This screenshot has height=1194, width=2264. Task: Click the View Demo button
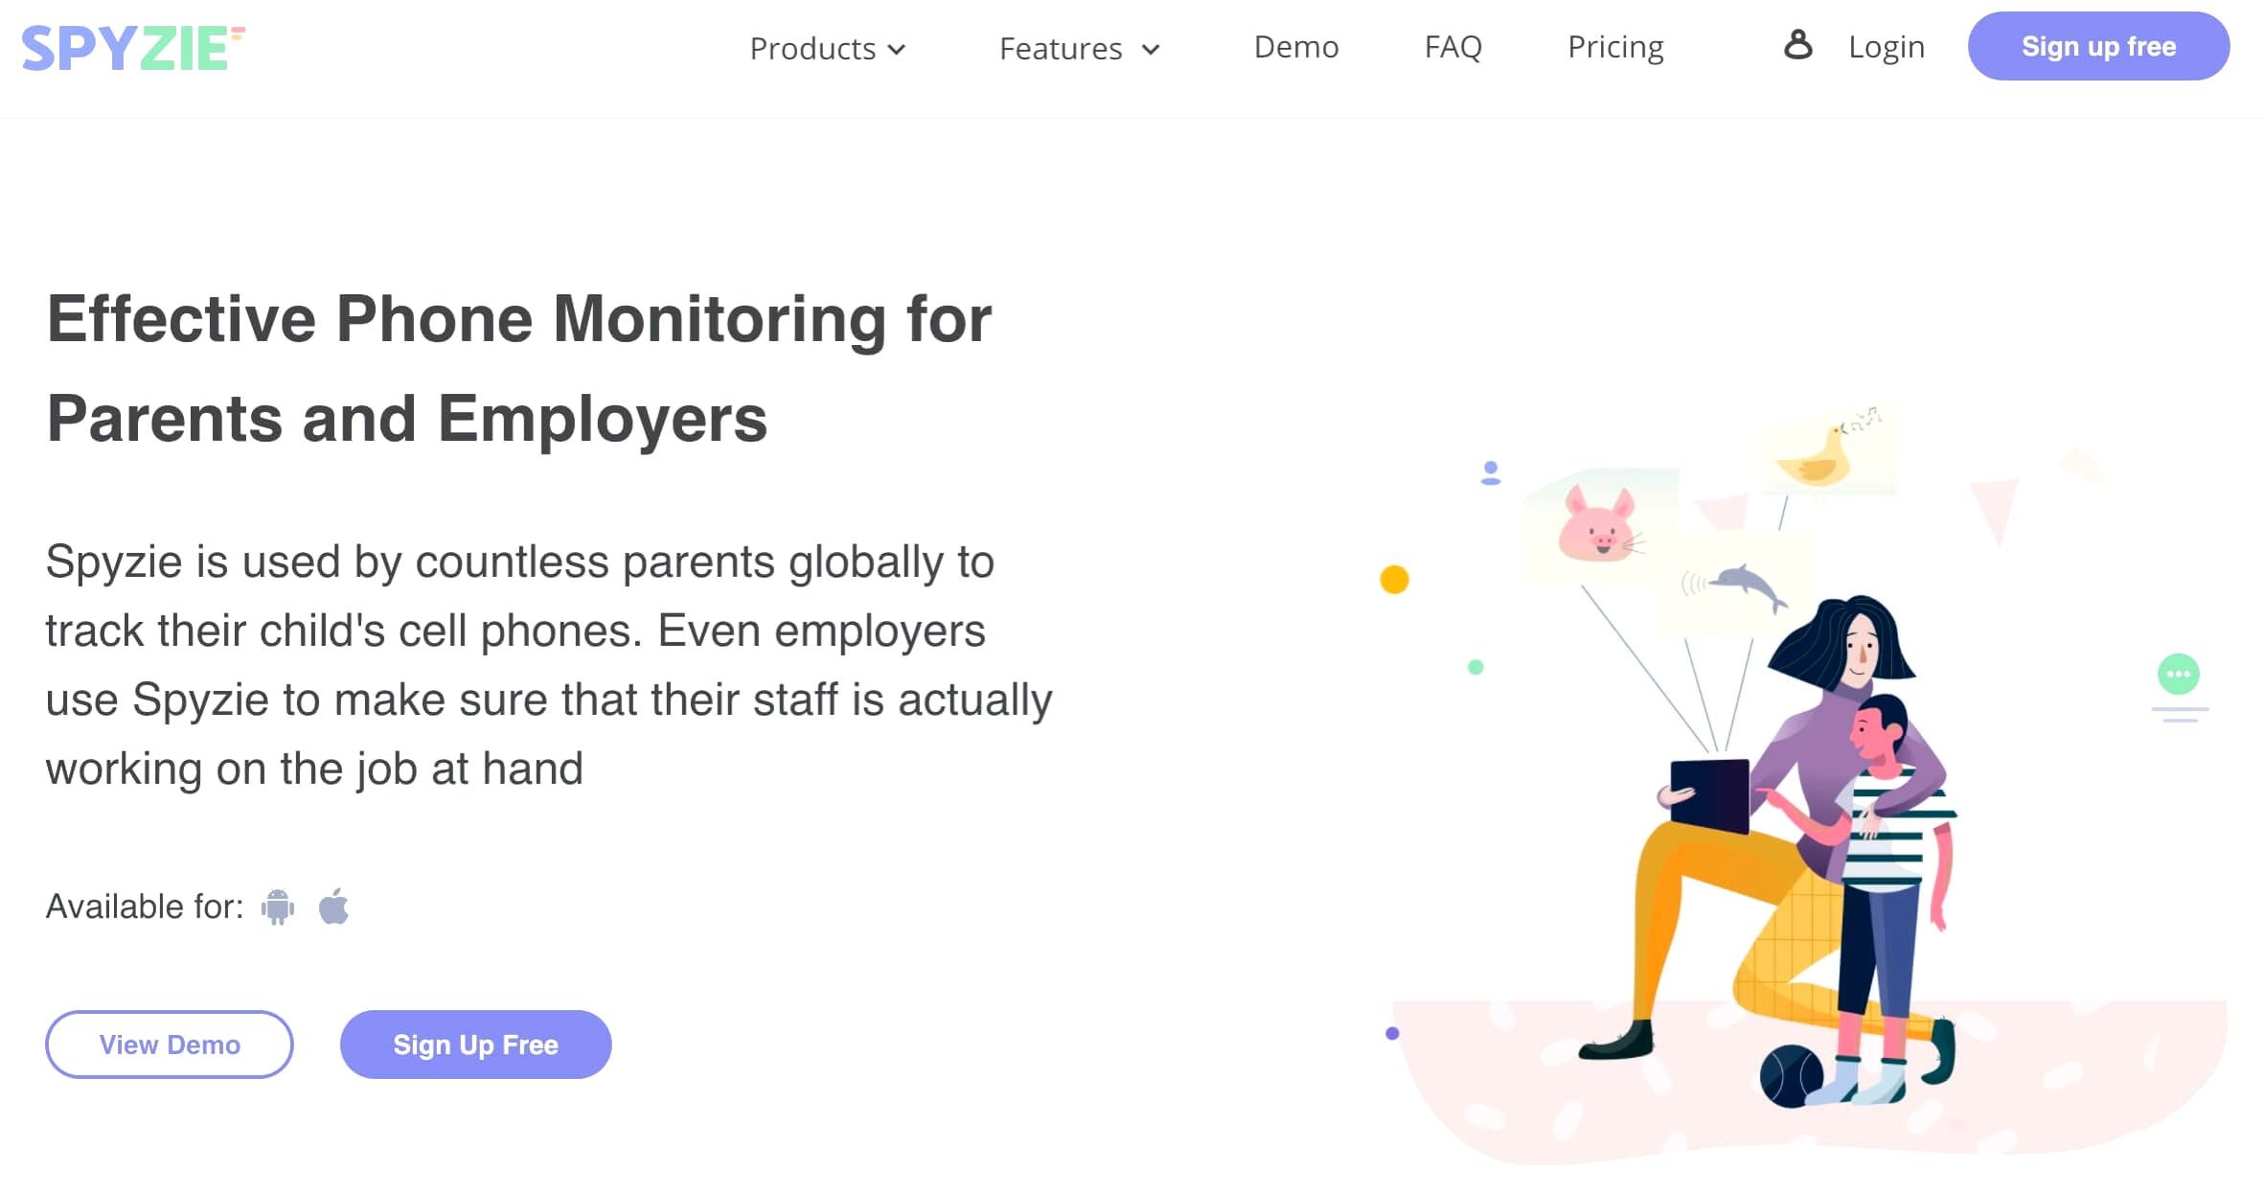click(x=171, y=1045)
